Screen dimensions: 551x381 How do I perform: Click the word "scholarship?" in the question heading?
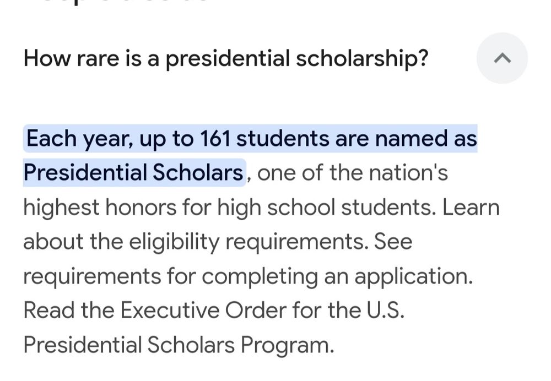click(x=362, y=58)
